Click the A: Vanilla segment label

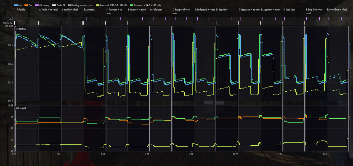click(x=21, y=10)
